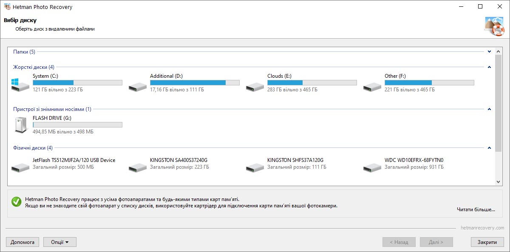Screen dimensions: 510x252
Task: Select the FLASH DRIVE (G:) device icon
Action: [20, 125]
